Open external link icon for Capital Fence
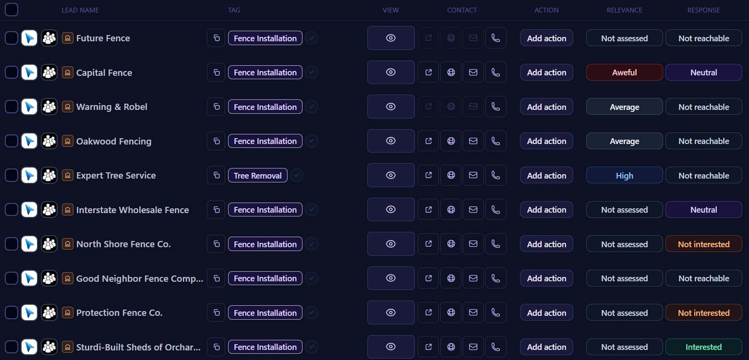Screen dimensions: 749x360 coord(428,72)
